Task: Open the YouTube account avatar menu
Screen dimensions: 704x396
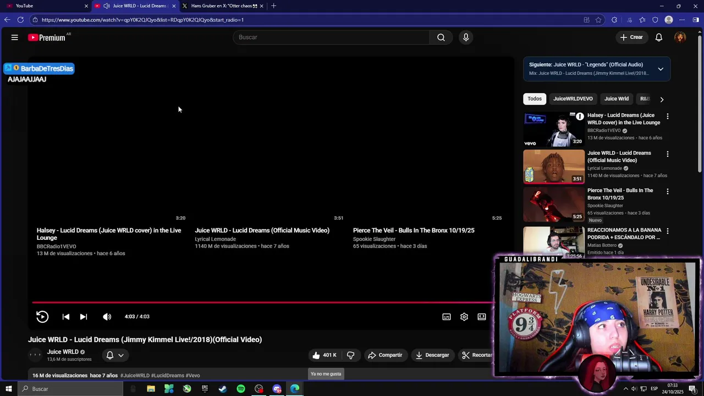Action: pos(680,37)
